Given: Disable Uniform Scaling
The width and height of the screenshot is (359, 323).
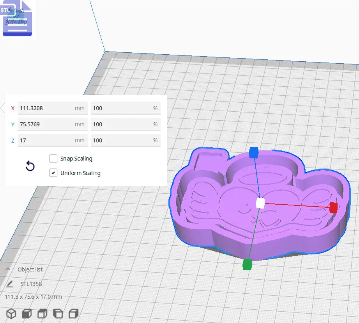Looking at the screenshot, I should 53,172.
